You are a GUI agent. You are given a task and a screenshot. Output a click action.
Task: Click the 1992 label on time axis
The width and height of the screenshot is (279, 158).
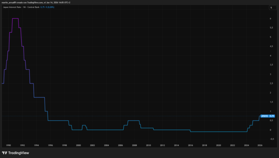22,145
